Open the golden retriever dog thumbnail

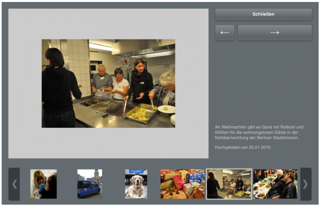[x=136, y=184]
